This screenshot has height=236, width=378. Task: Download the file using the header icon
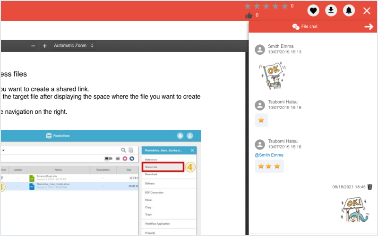(x=331, y=10)
